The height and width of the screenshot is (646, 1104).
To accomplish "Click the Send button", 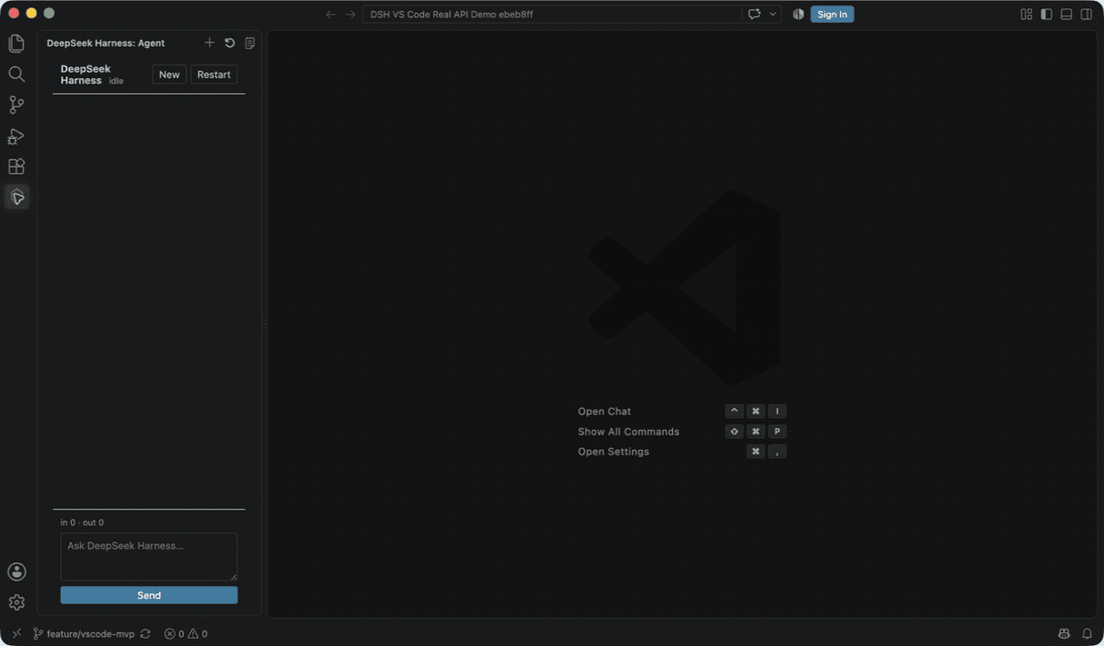I will pyautogui.click(x=149, y=595).
